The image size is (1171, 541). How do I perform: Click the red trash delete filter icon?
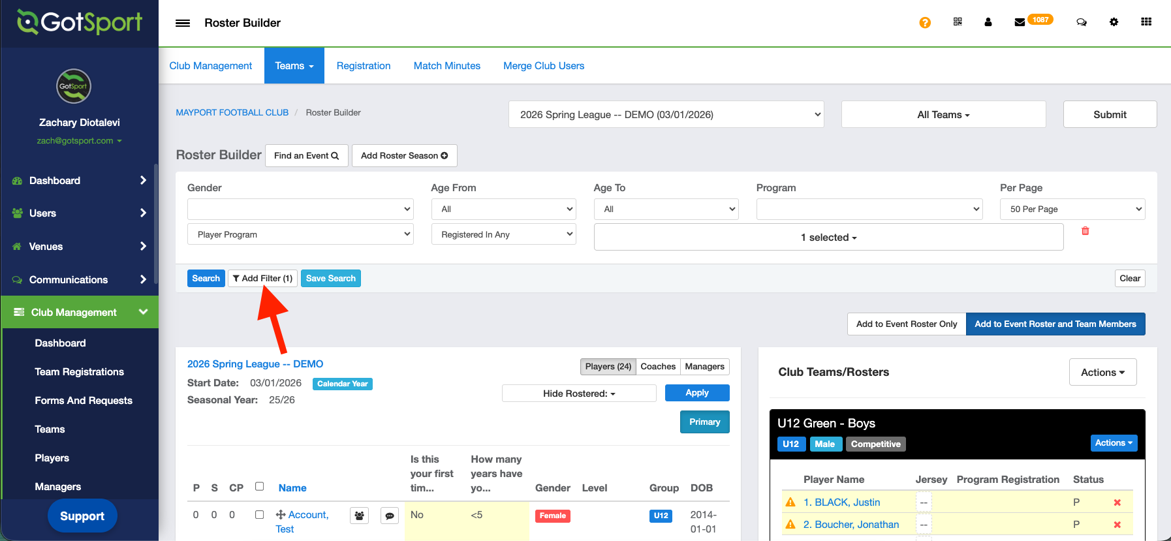pos(1085,231)
